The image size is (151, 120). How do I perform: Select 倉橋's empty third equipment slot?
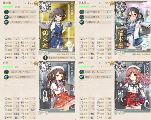tap(20, 82)
